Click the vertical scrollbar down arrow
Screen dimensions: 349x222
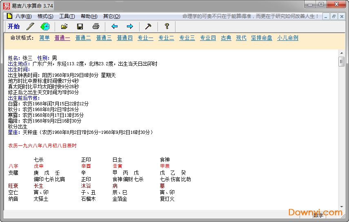coord(341,207)
